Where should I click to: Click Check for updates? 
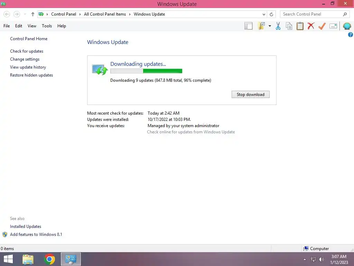point(27,51)
